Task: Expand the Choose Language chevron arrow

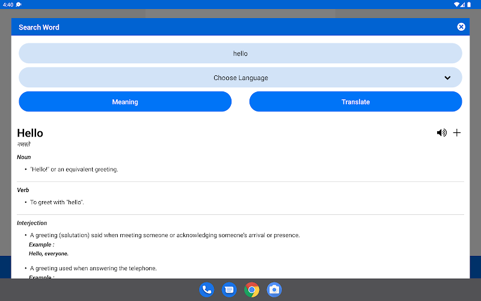Action: (x=447, y=78)
